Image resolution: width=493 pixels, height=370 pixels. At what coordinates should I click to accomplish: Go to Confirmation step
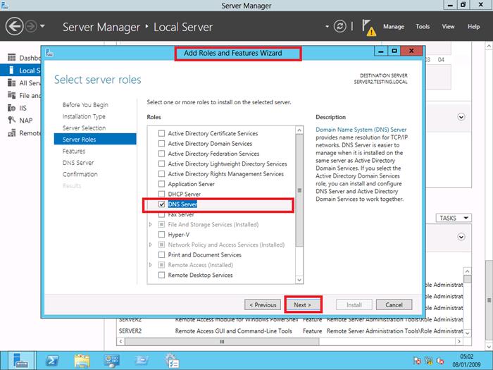(x=80, y=174)
